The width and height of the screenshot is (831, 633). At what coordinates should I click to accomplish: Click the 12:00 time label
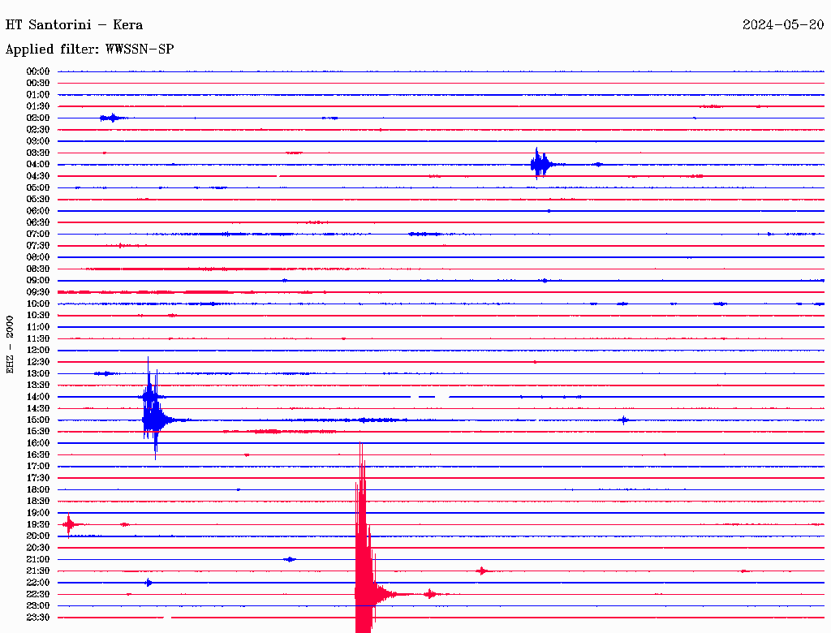click(38, 351)
